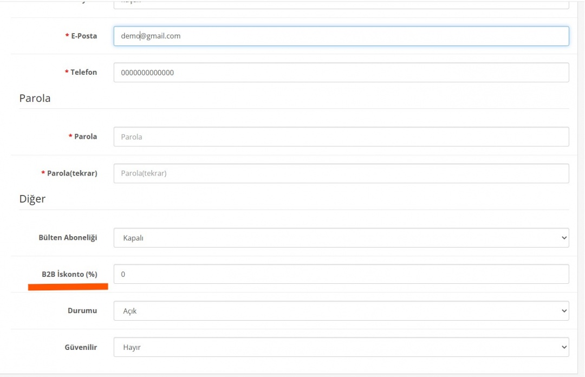
Task: Click the Bülten Aboneliği field label
Action: [68, 238]
